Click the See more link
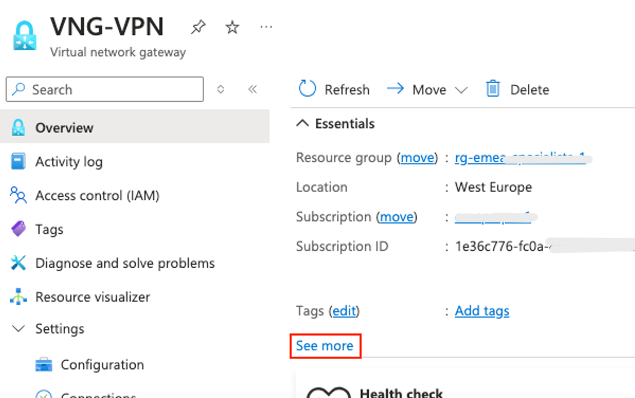Screen dimensions: 635x398 pos(324,346)
